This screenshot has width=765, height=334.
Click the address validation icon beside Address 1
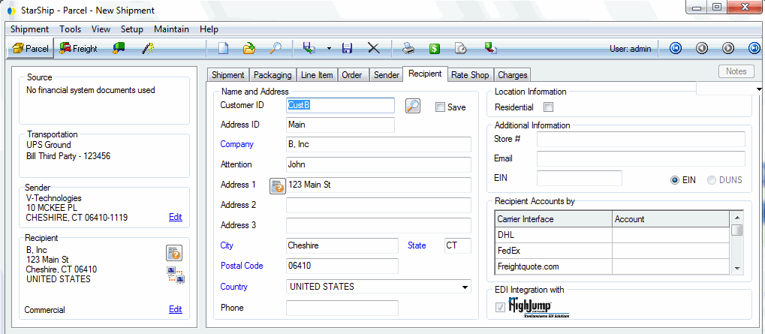[x=278, y=186]
